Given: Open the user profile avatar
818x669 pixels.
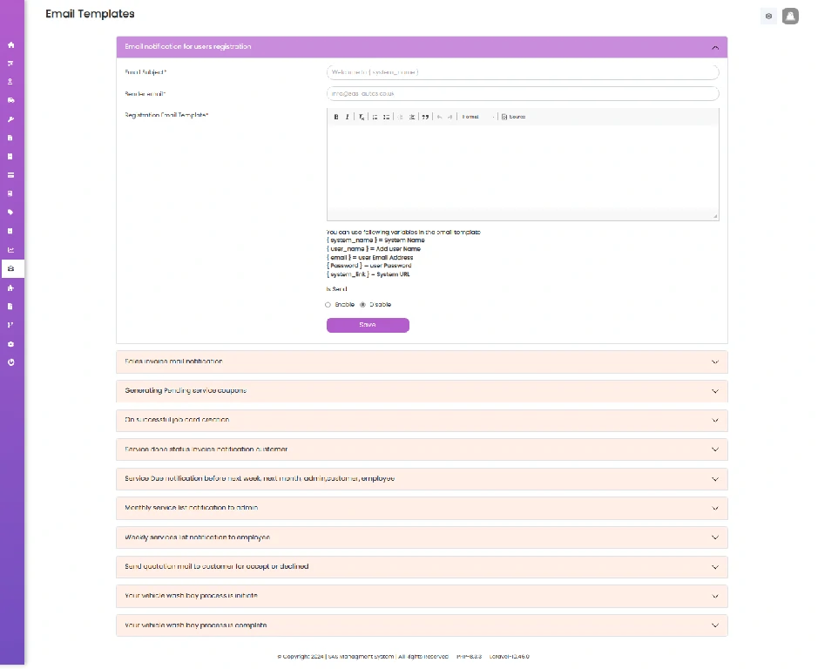Looking at the screenshot, I should tap(790, 16).
